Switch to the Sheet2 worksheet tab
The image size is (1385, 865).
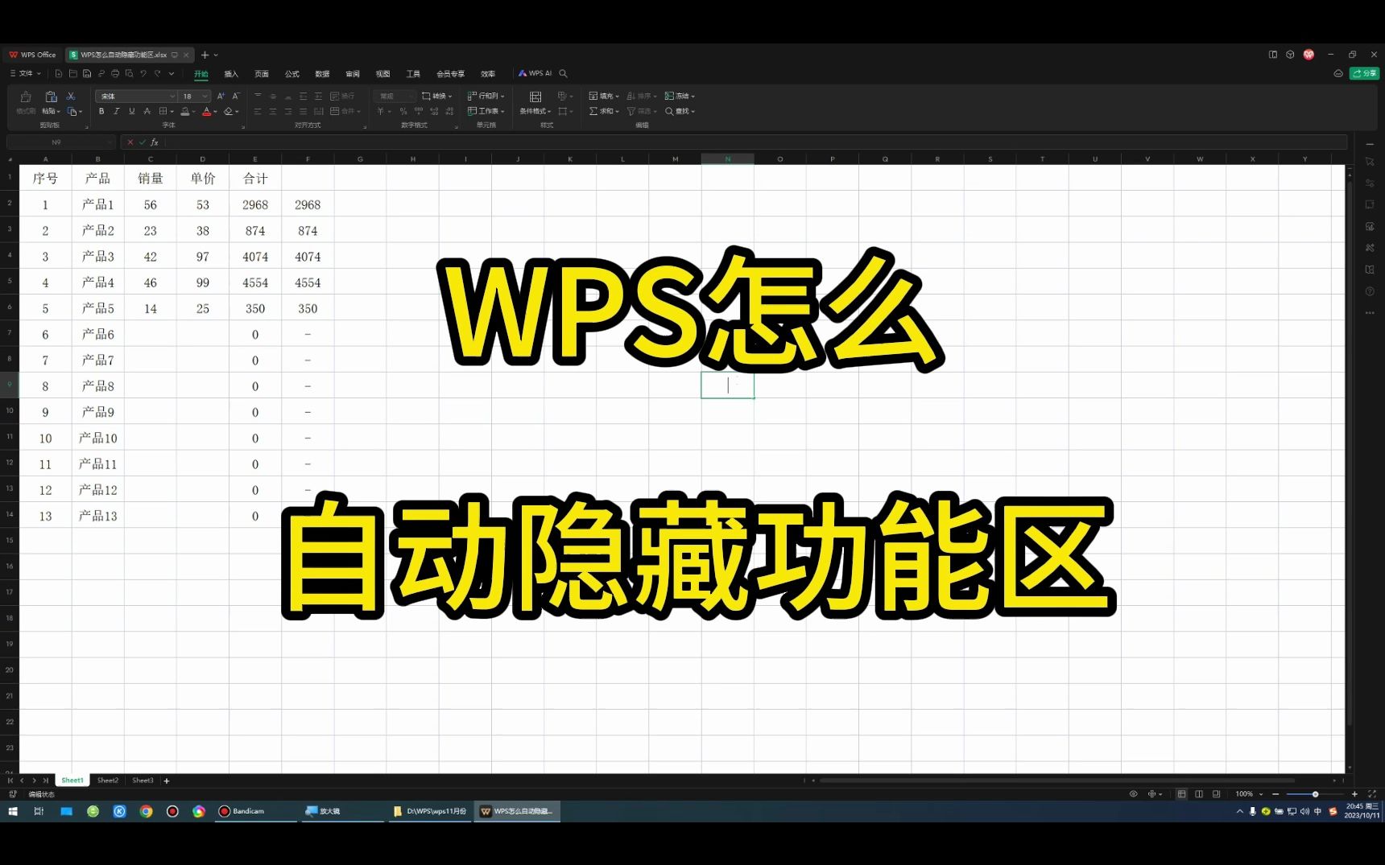pyautogui.click(x=107, y=780)
